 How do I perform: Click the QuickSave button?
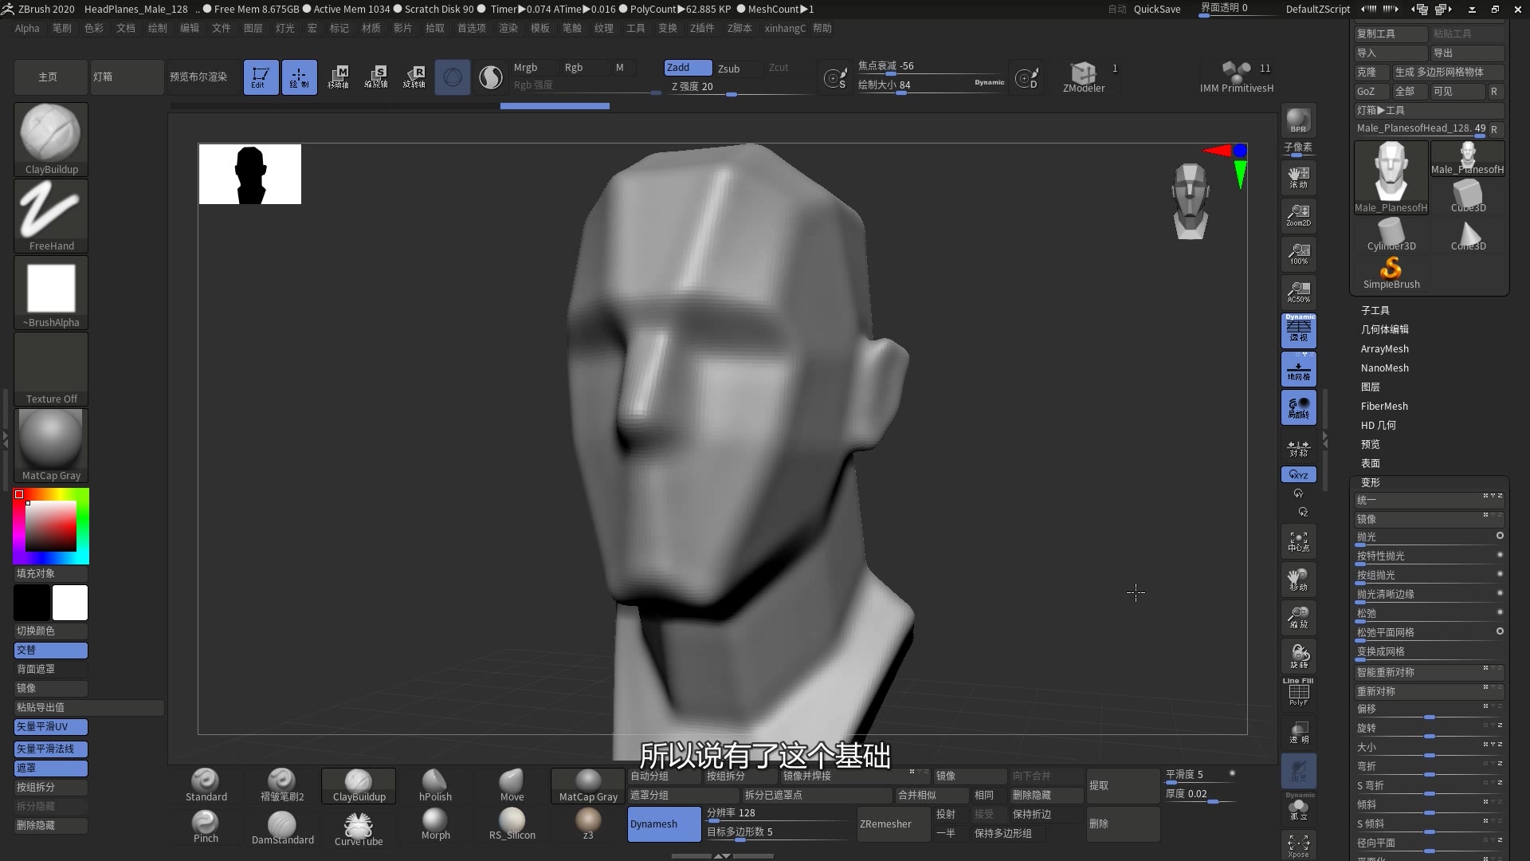pos(1156,9)
